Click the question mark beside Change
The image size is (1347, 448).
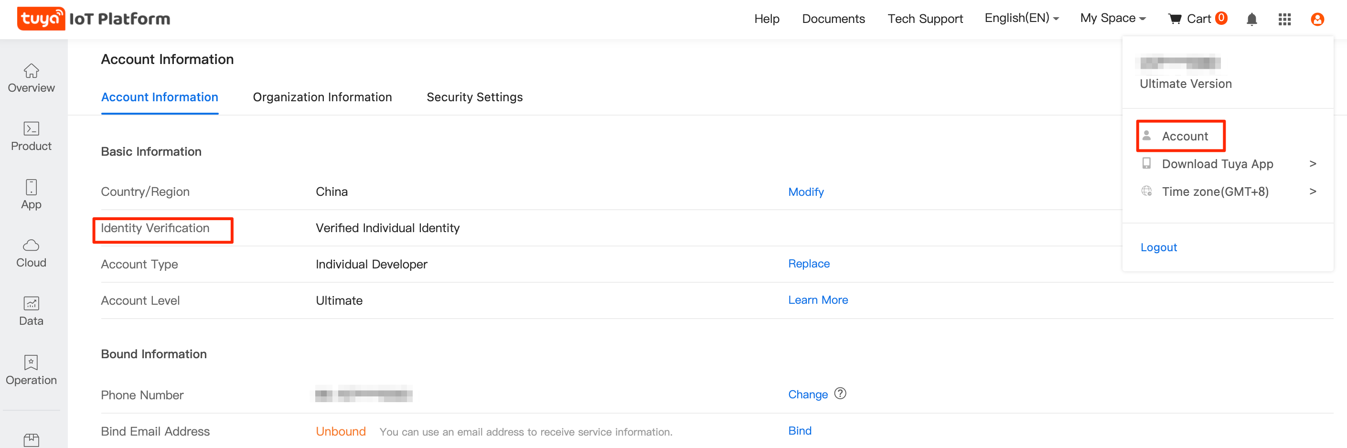[840, 394]
